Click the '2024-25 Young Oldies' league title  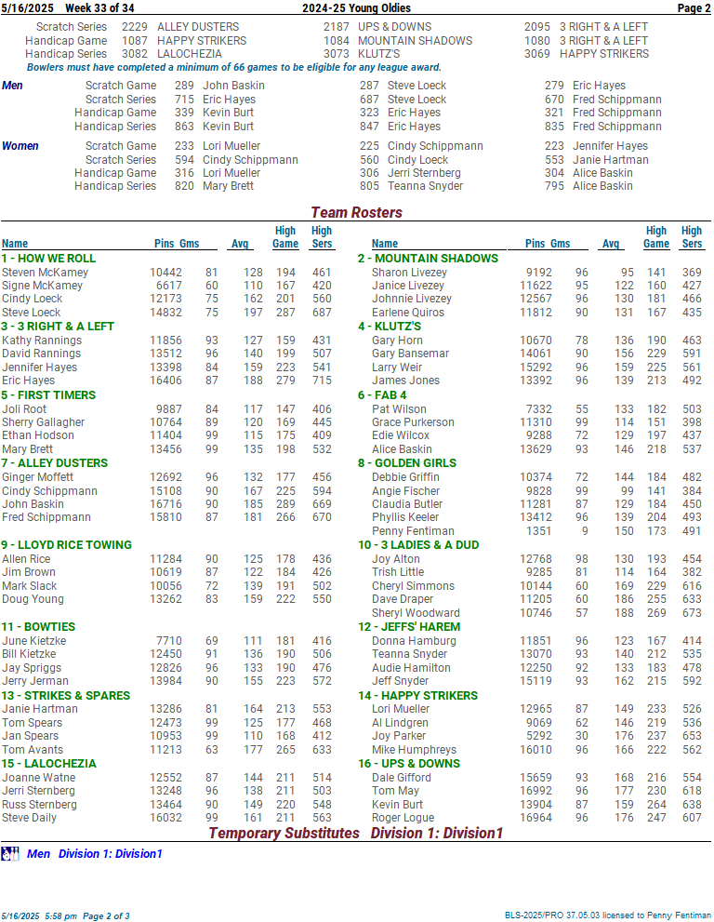(357, 8)
